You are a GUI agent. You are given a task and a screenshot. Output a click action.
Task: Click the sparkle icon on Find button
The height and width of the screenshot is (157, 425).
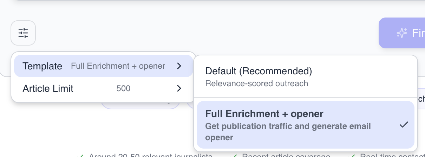[402, 33]
